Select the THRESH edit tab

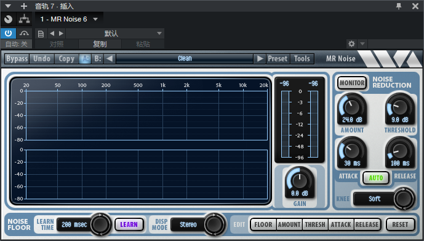[x=315, y=224]
